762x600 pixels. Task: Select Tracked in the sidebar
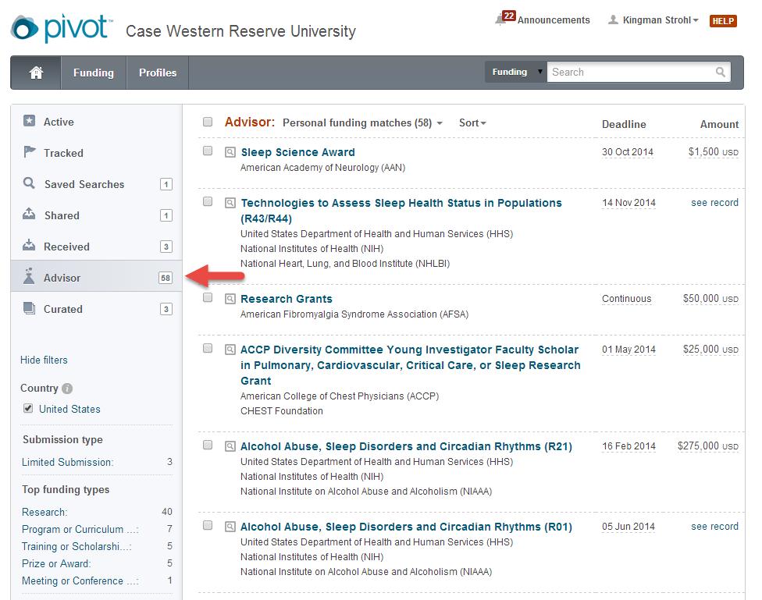click(x=63, y=153)
